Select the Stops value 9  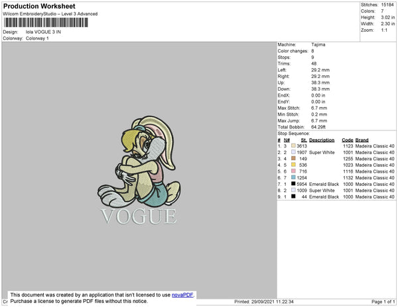pyautogui.click(x=312, y=57)
